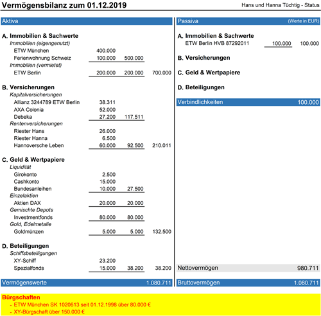Screen dimensions: 321x316
Task: Select the AXA Colonia insurance row
Action: coord(29,110)
